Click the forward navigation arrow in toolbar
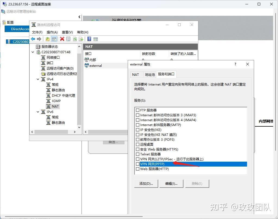 (39, 39)
